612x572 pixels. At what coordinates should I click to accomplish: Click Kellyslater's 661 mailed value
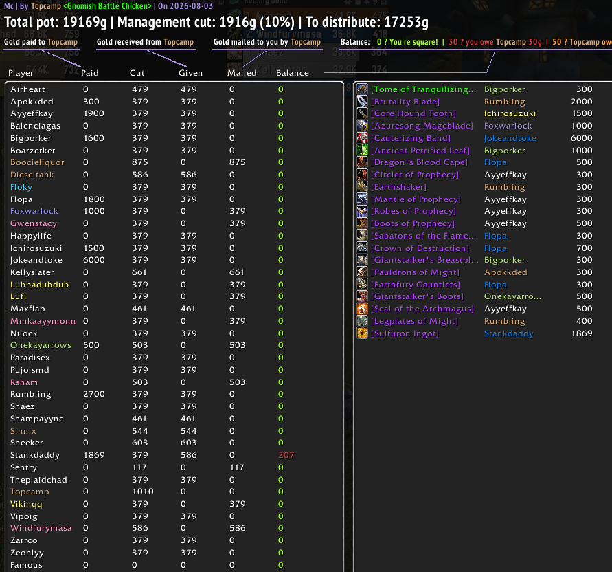pos(236,272)
